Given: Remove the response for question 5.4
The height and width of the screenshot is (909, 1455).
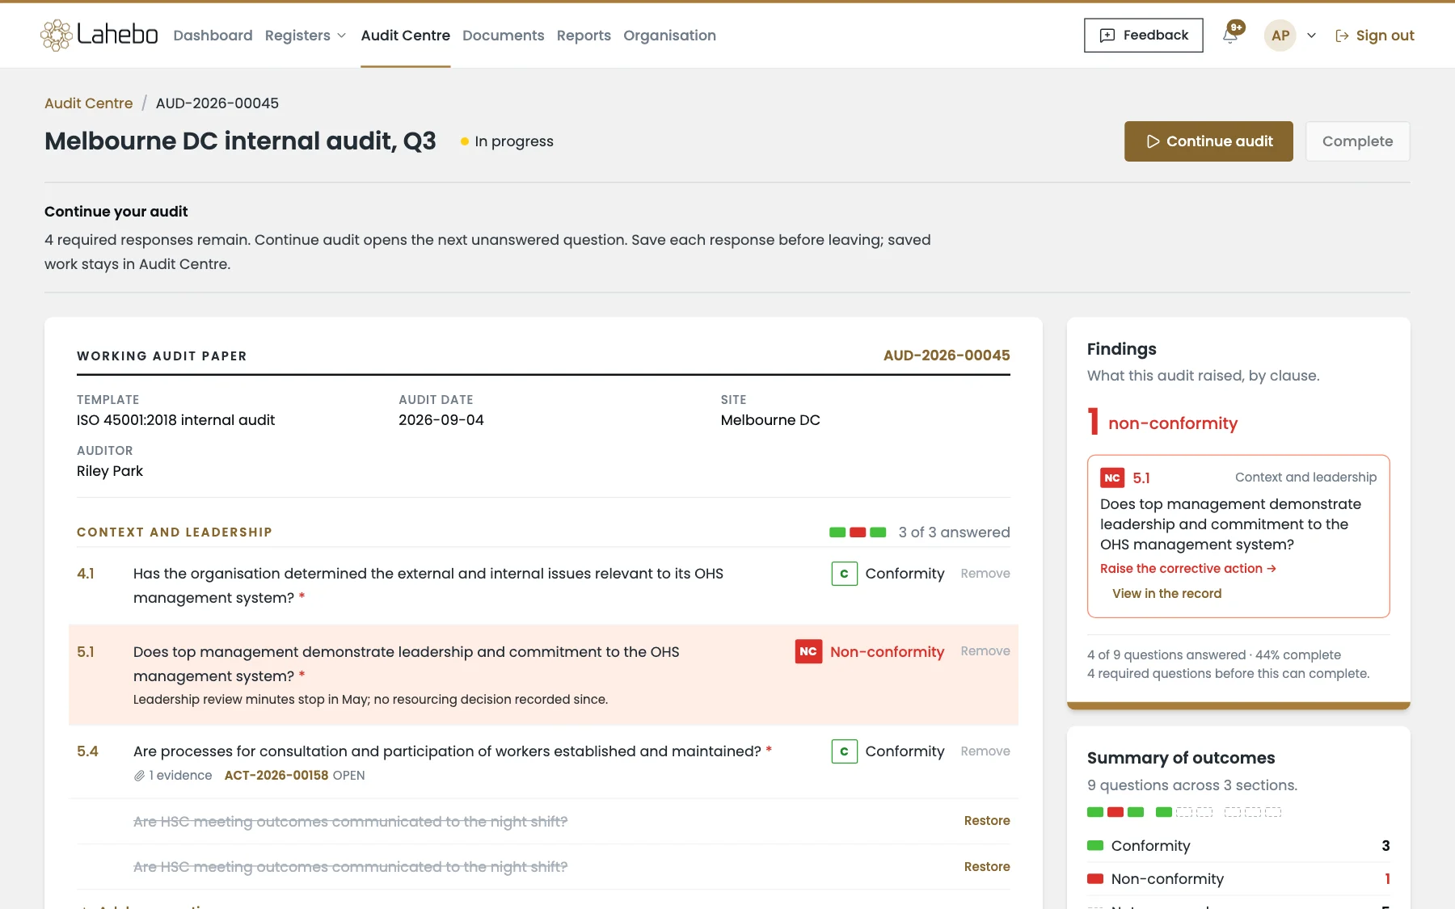Looking at the screenshot, I should (985, 751).
